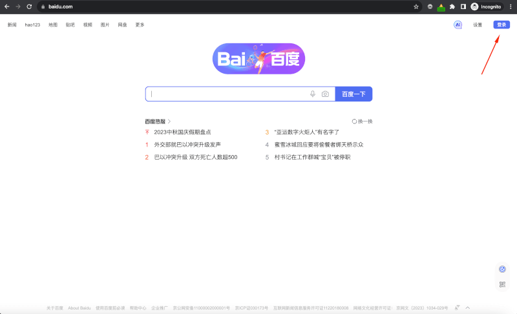The width and height of the screenshot is (517, 314).
Task: Show the QR code floating icon
Action: pos(502,284)
